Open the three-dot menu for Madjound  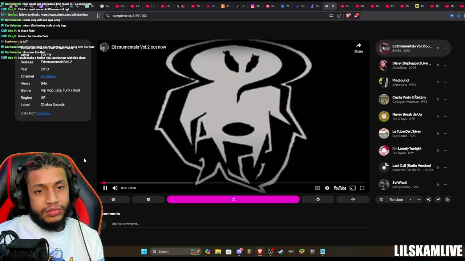pyautogui.click(x=445, y=82)
